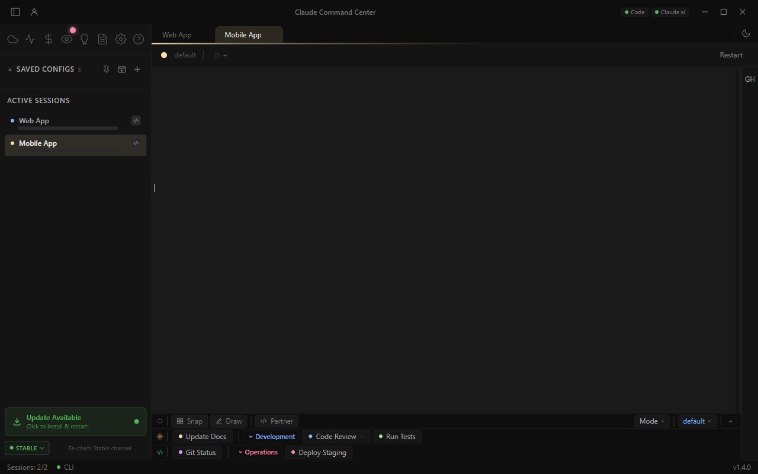Viewport: 758px width, 474px height.
Task: Toggle the eye watch icon with pink badge
Action: click(x=67, y=39)
